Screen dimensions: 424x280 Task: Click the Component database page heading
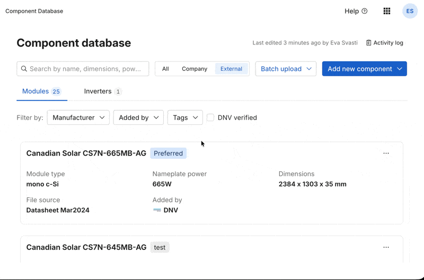click(74, 43)
